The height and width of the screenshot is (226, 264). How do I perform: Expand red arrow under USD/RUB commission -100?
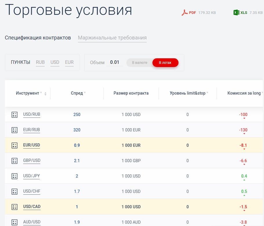[x=244, y=119]
